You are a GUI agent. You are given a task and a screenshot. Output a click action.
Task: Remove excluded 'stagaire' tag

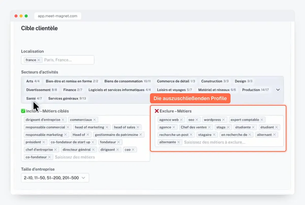pos(214,135)
